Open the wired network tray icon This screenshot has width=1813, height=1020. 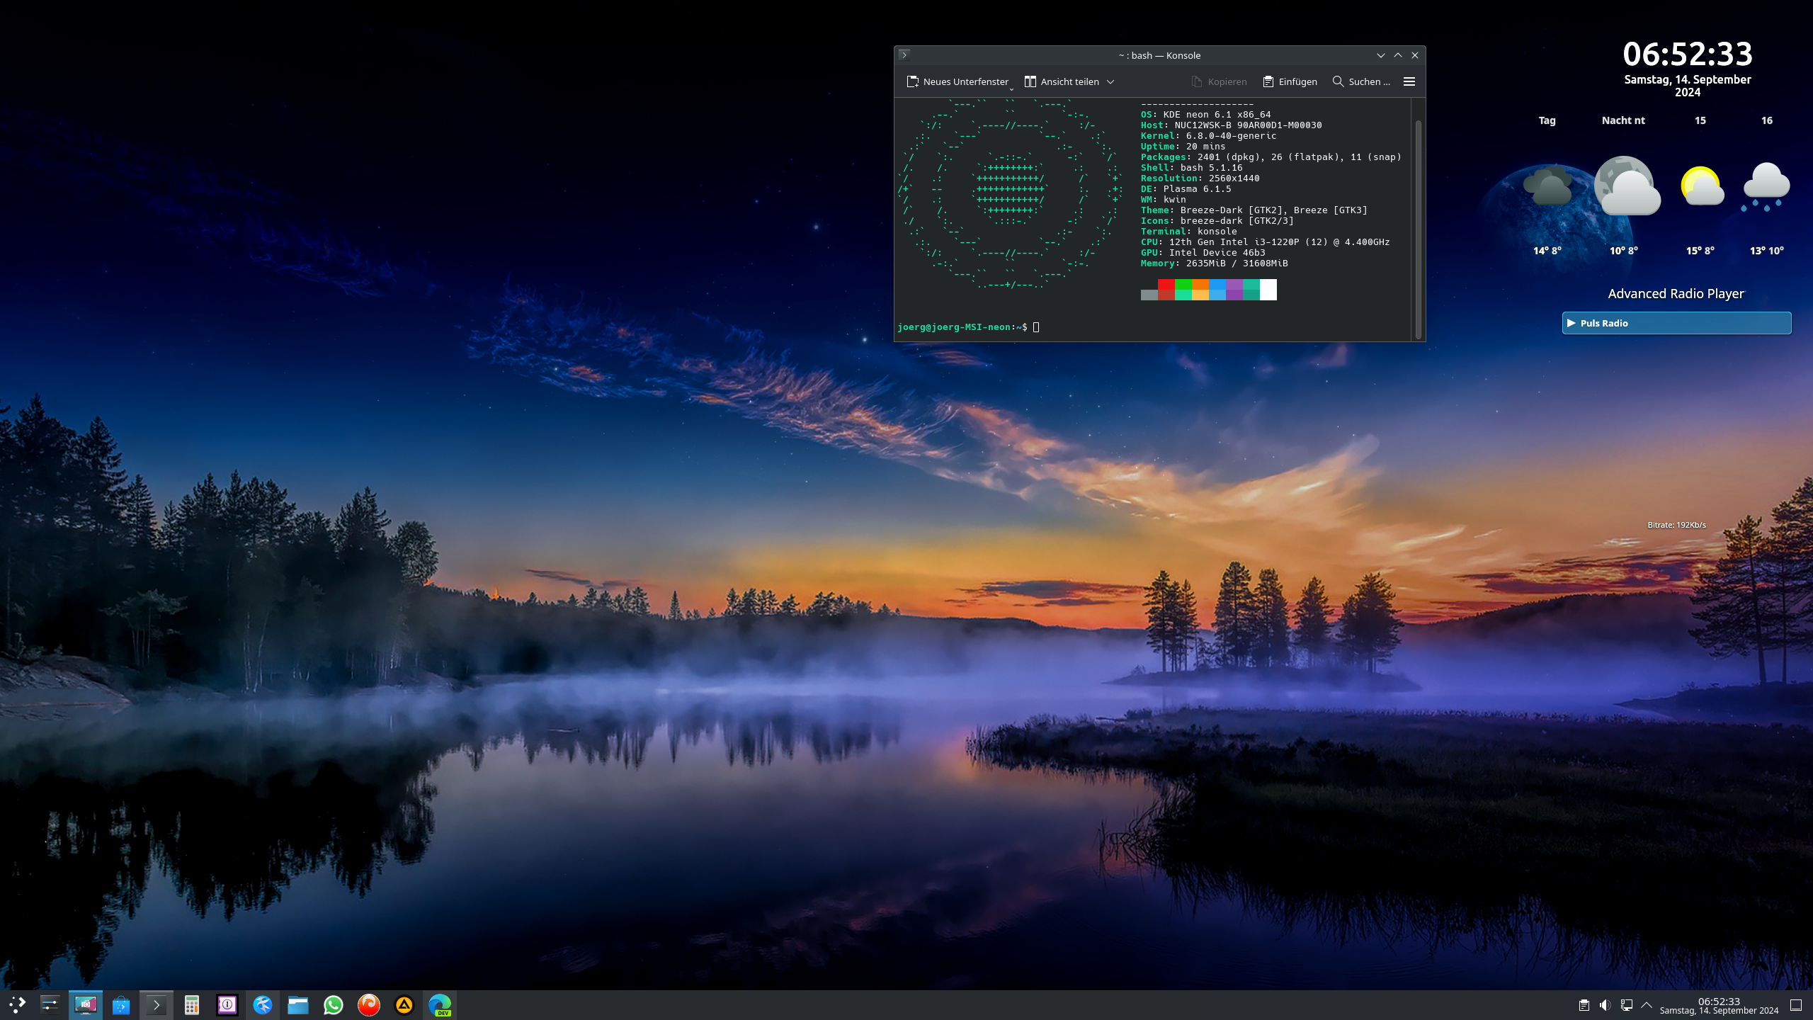tap(1627, 1005)
